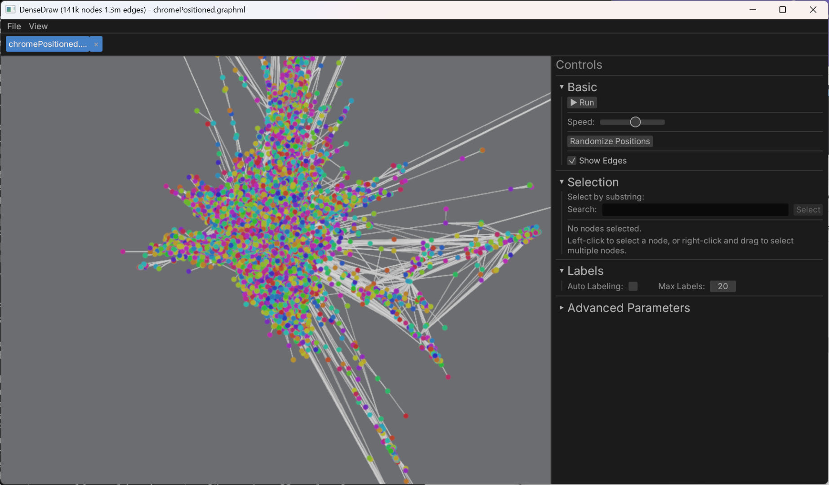Image resolution: width=829 pixels, height=485 pixels.
Task: Click the DenseDraw application icon in title bar
Action: pyautogui.click(x=10, y=9)
